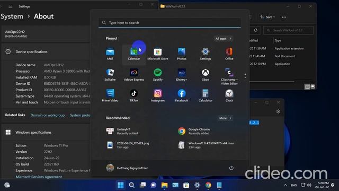This screenshot has width=339, height=191.
Task: Launch Microsoft Store from pinned apps
Action: (x=158, y=54)
